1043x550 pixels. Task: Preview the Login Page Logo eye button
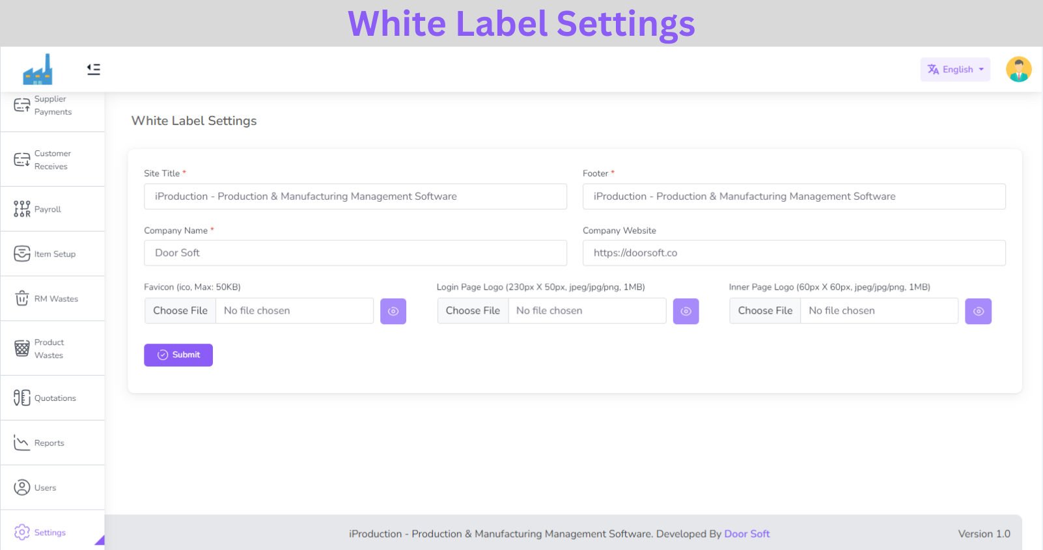coord(686,311)
